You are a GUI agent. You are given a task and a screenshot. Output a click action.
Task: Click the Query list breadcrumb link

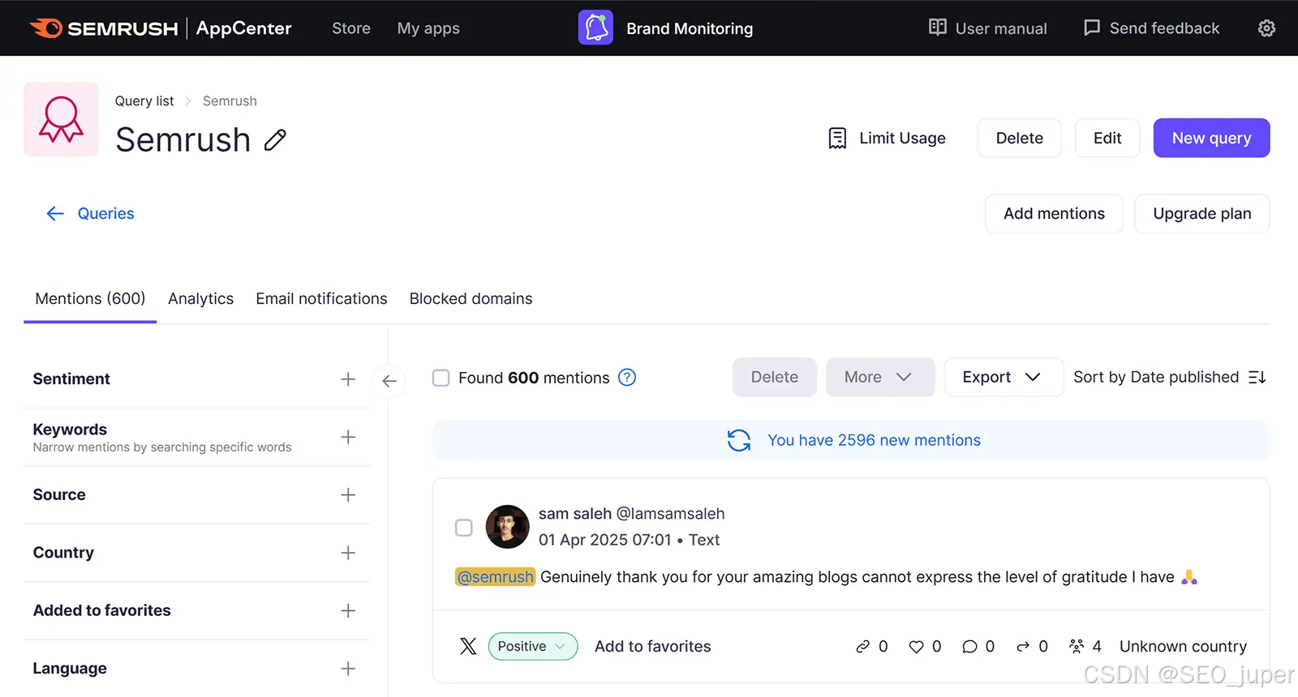click(x=144, y=101)
